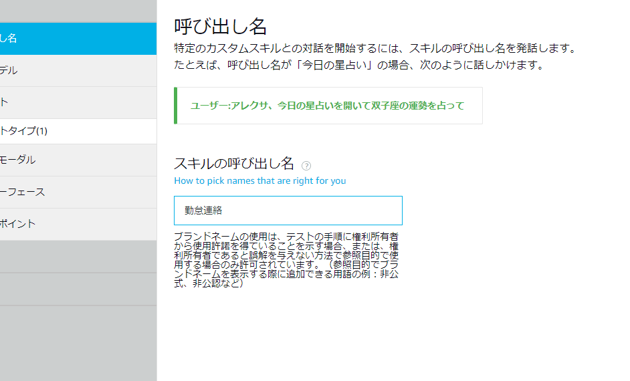Image resolution: width=630 pixels, height=381 pixels.
Task: Click the brand name usage notice paragraph
Action: 286,260
